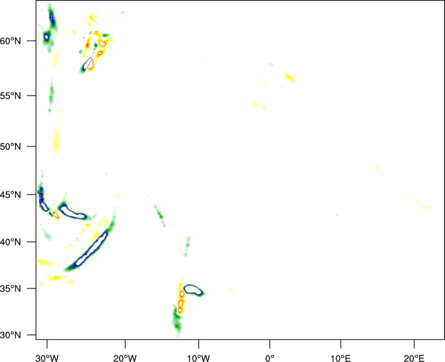This screenshot has width=445, height=362.
Task: Click the 10°E longitude label
Action: pos(340,358)
